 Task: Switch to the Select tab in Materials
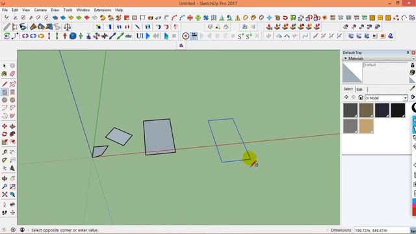348,89
